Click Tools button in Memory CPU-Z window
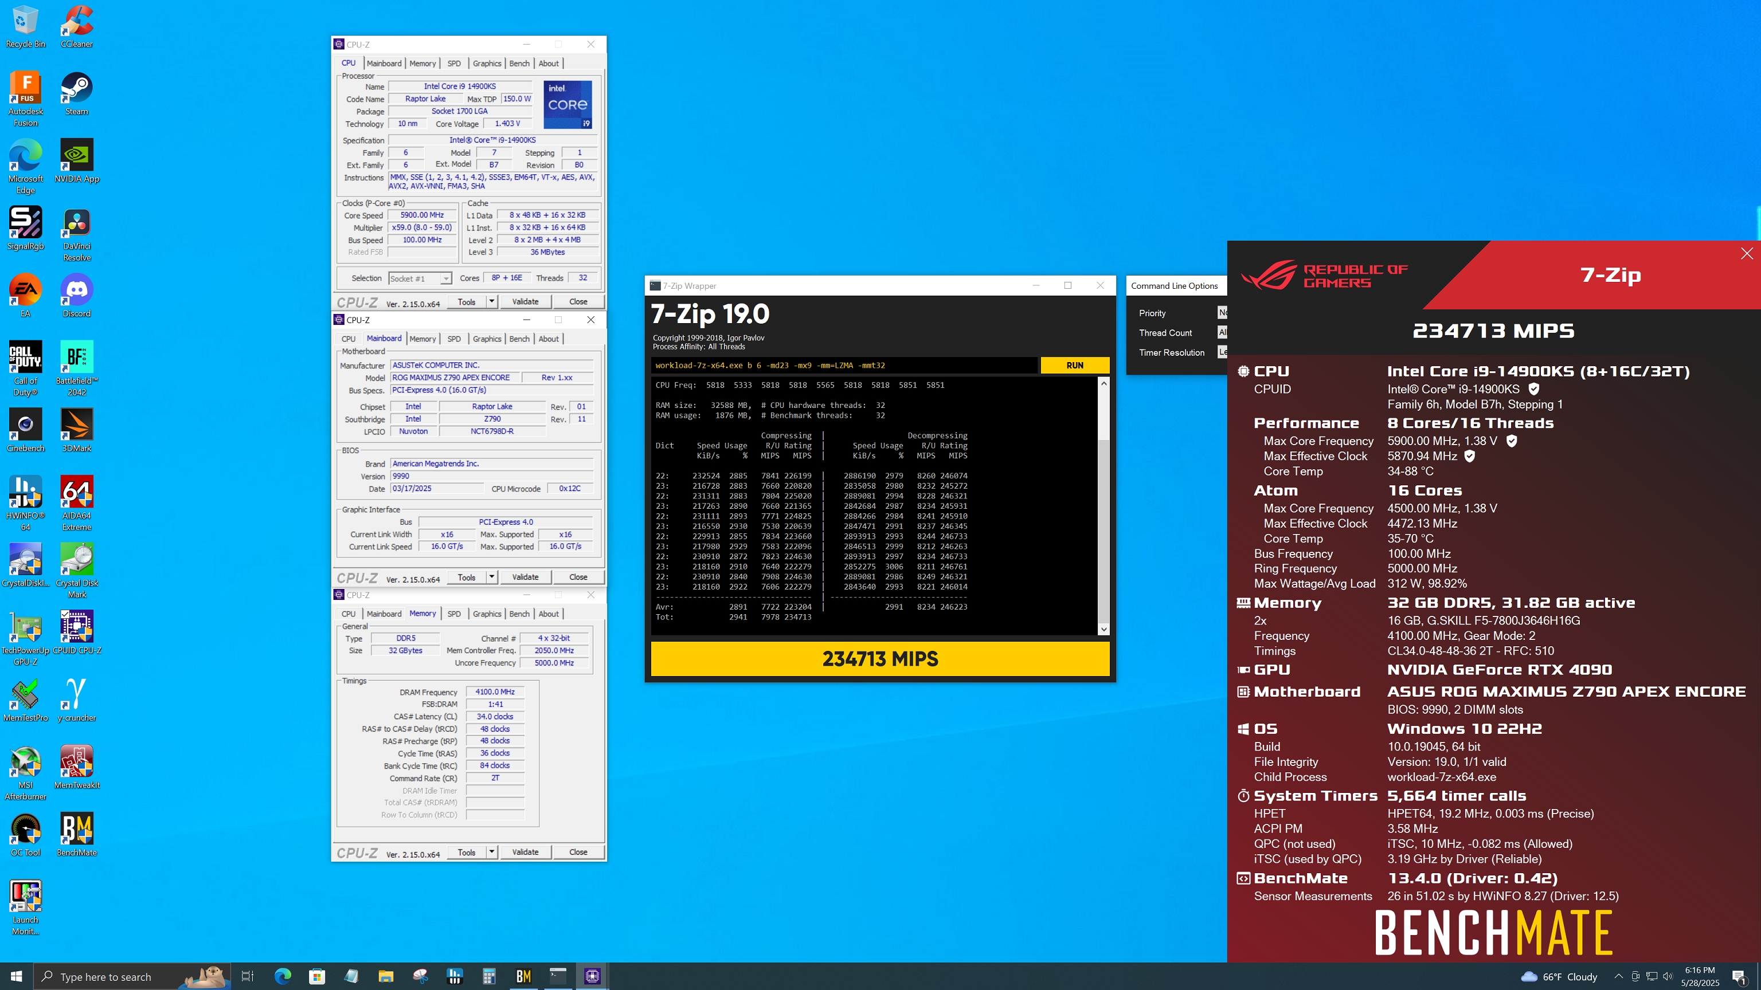The width and height of the screenshot is (1761, 990). coord(466,852)
